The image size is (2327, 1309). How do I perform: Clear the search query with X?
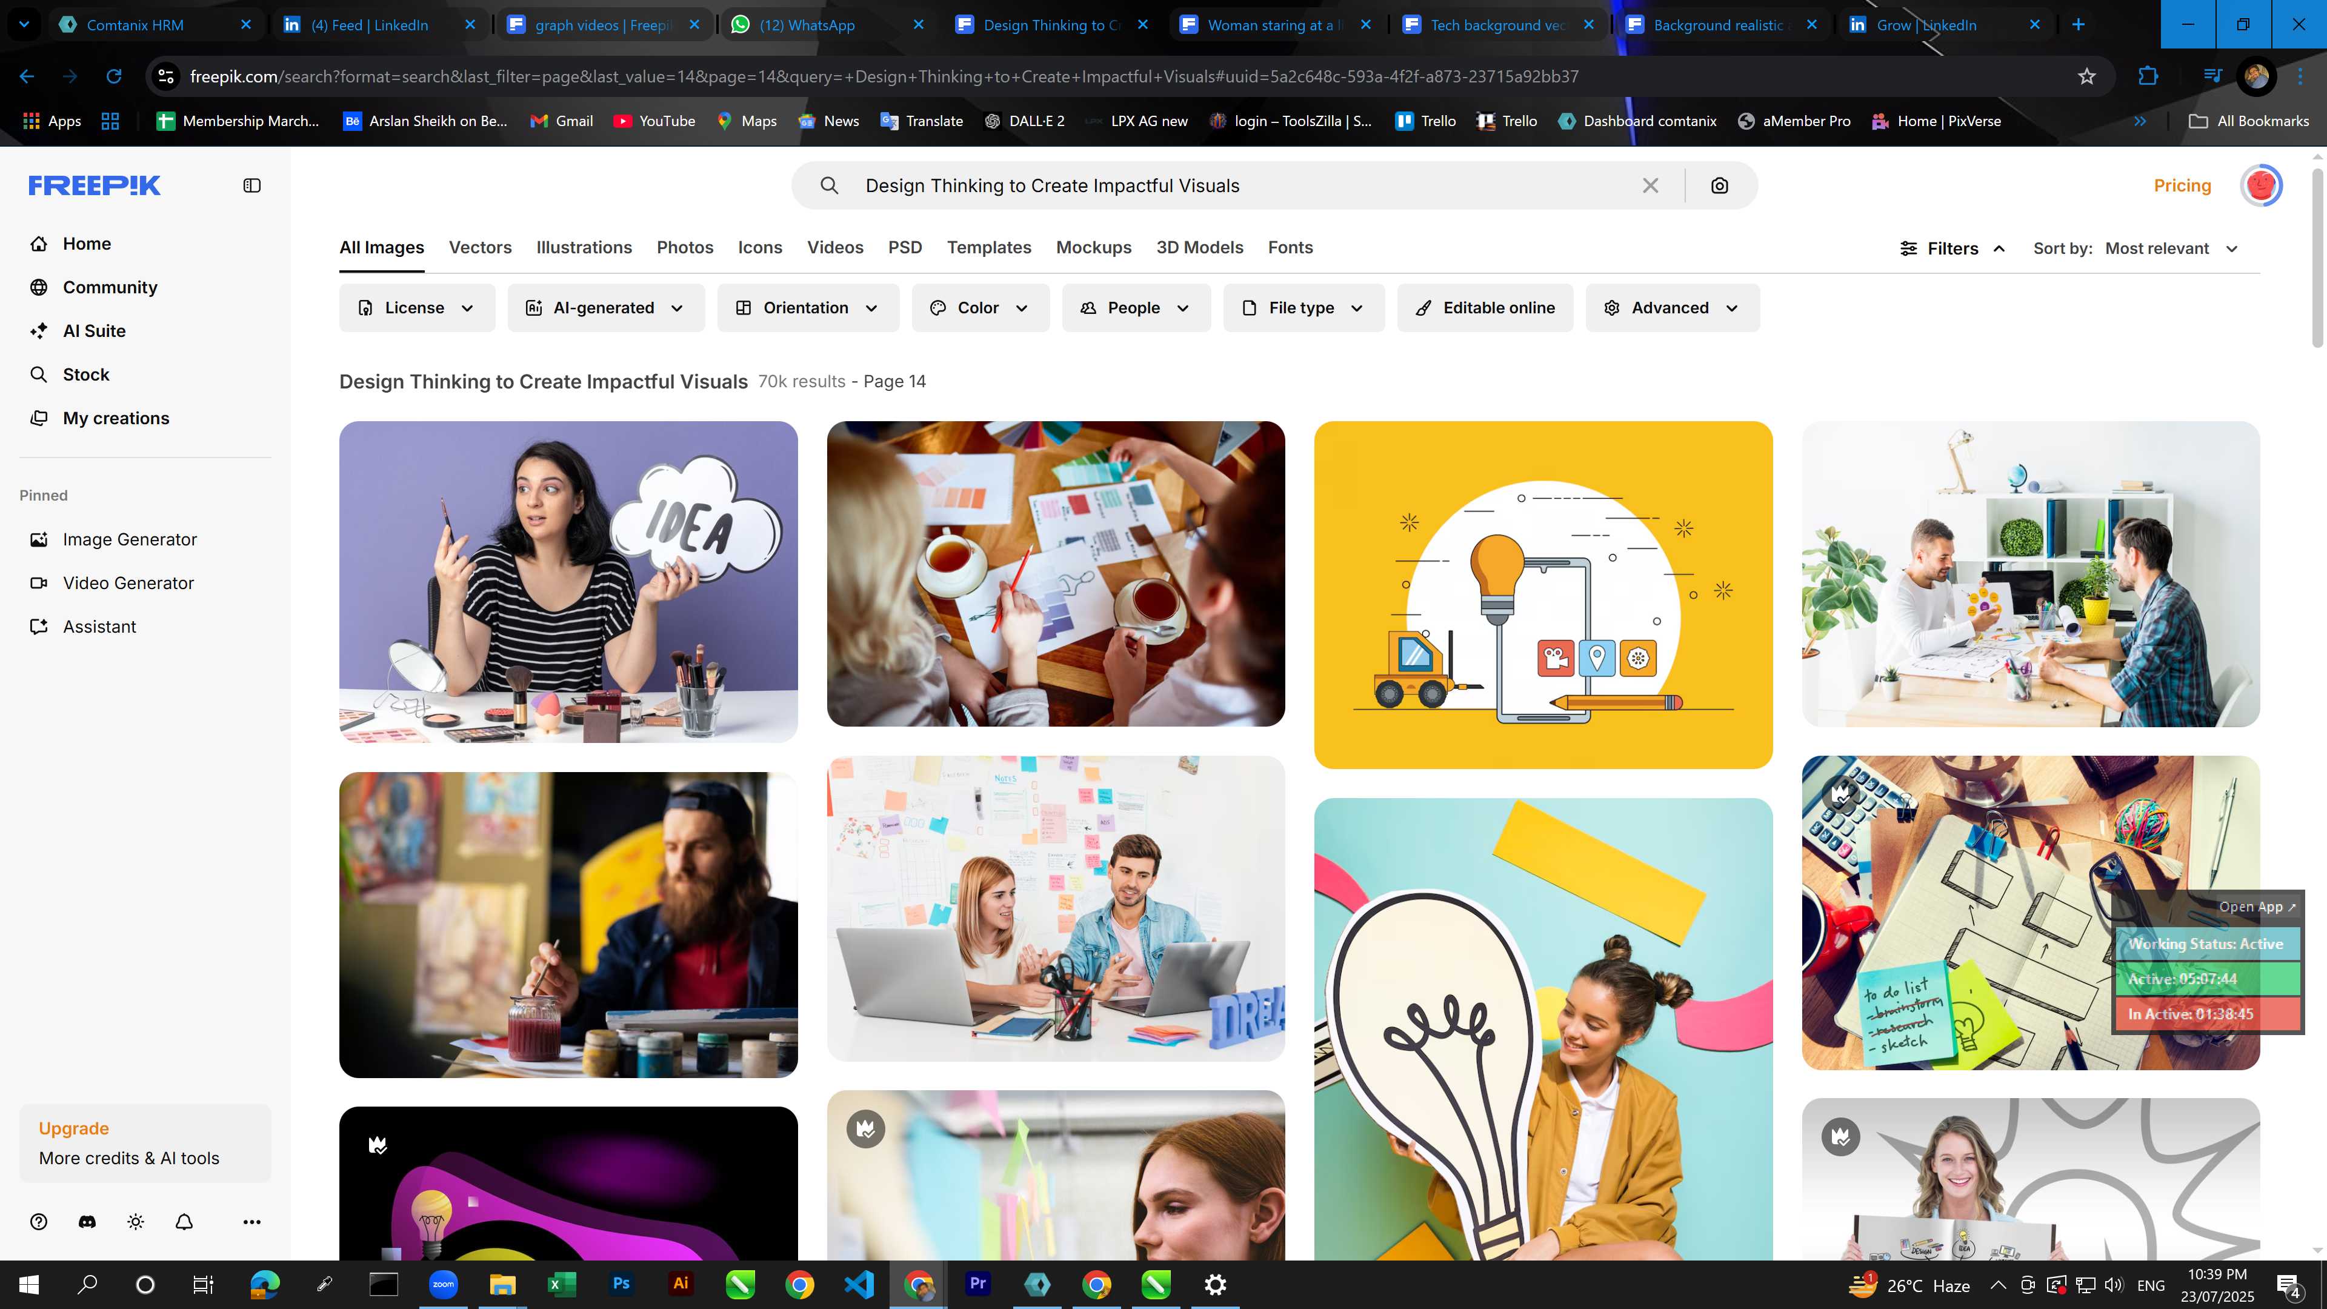pyautogui.click(x=1650, y=185)
